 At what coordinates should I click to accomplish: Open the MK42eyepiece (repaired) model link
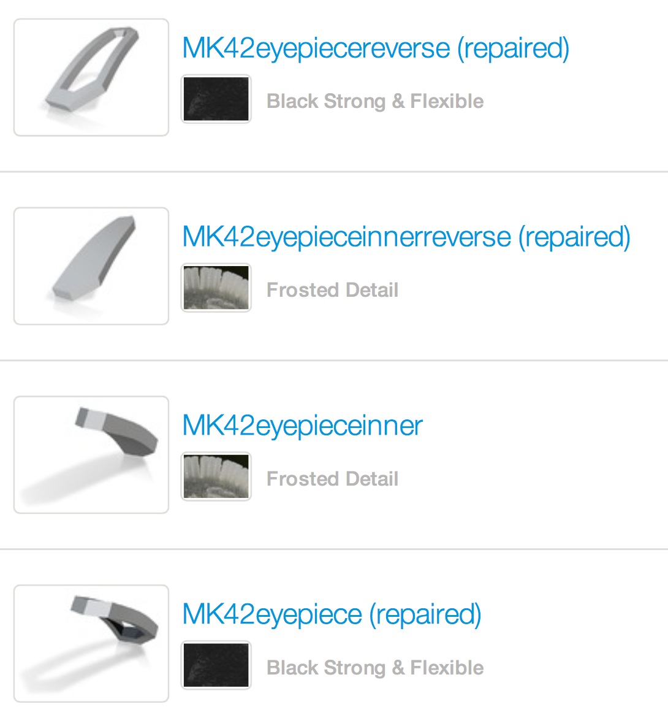(x=332, y=615)
